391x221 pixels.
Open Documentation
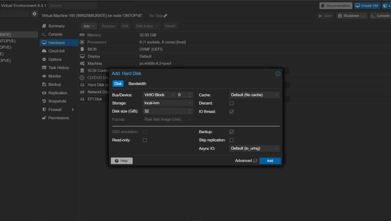[336, 6]
